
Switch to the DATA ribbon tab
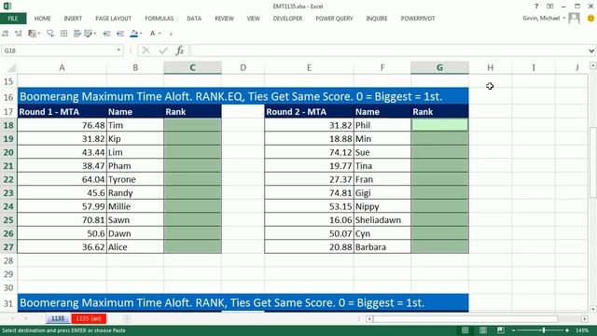(x=194, y=19)
